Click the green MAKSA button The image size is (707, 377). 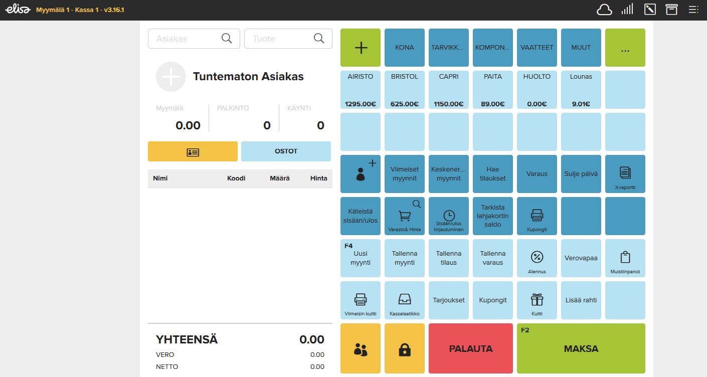coord(581,348)
